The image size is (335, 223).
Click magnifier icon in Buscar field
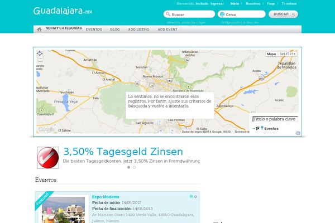[168, 14]
